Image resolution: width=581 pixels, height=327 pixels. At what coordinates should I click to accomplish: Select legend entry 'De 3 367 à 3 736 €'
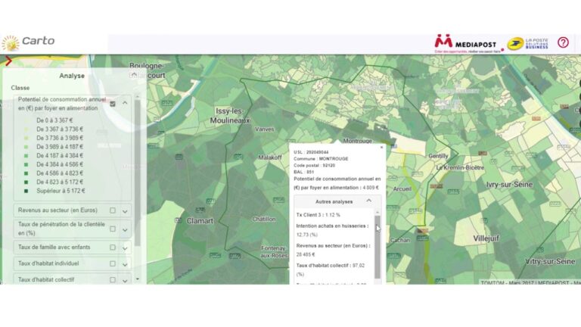60,129
